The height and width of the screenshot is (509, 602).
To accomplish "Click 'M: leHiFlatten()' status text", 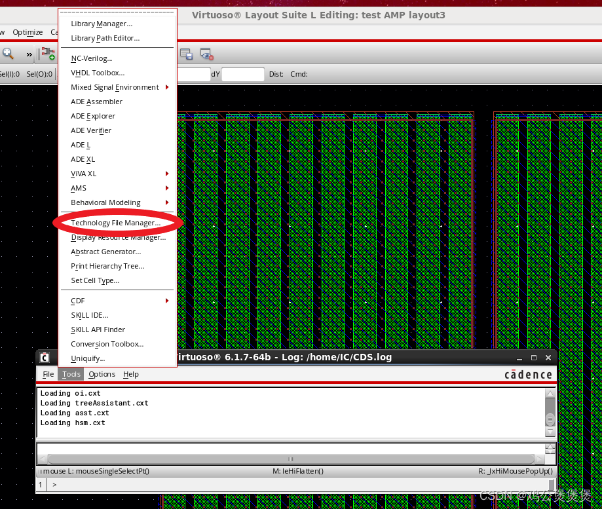I will (298, 471).
